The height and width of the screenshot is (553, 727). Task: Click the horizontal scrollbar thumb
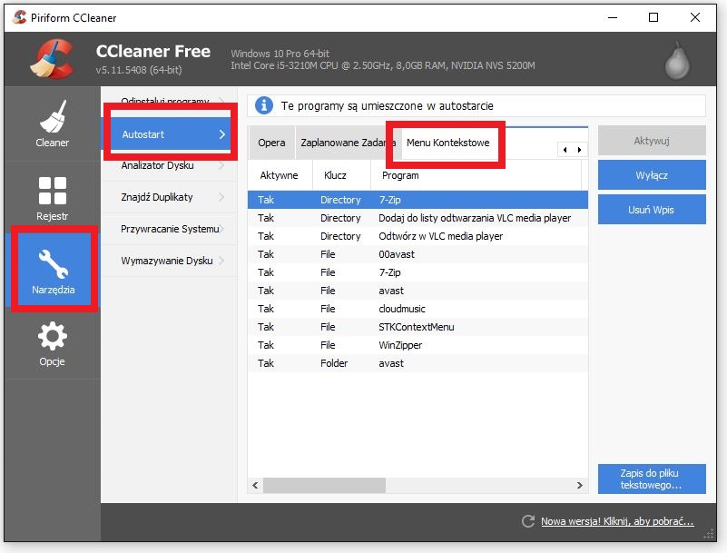click(324, 485)
